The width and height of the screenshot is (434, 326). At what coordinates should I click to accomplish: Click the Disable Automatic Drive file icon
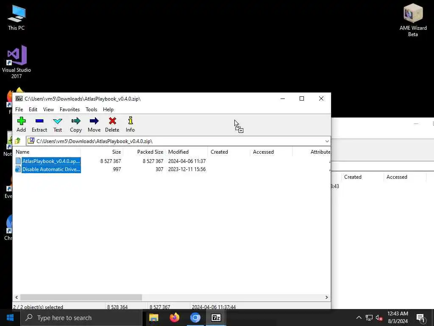18,169
